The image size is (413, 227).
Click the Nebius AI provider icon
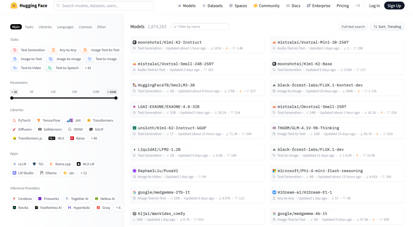pos(96,199)
